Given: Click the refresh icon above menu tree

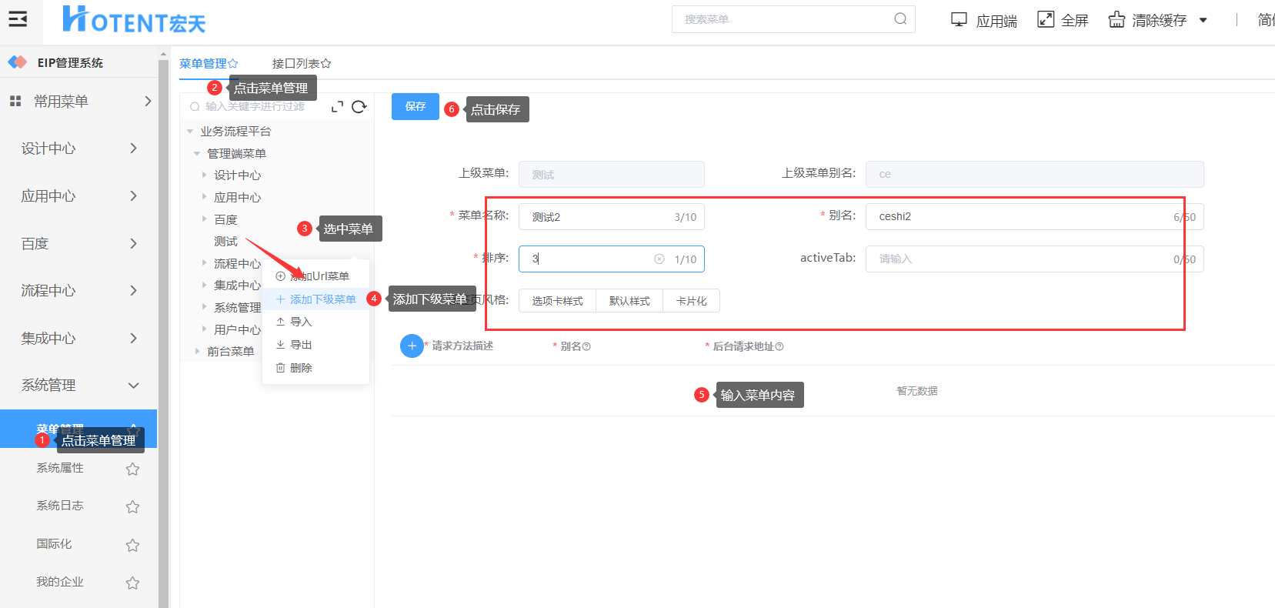Looking at the screenshot, I should pos(359,107).
